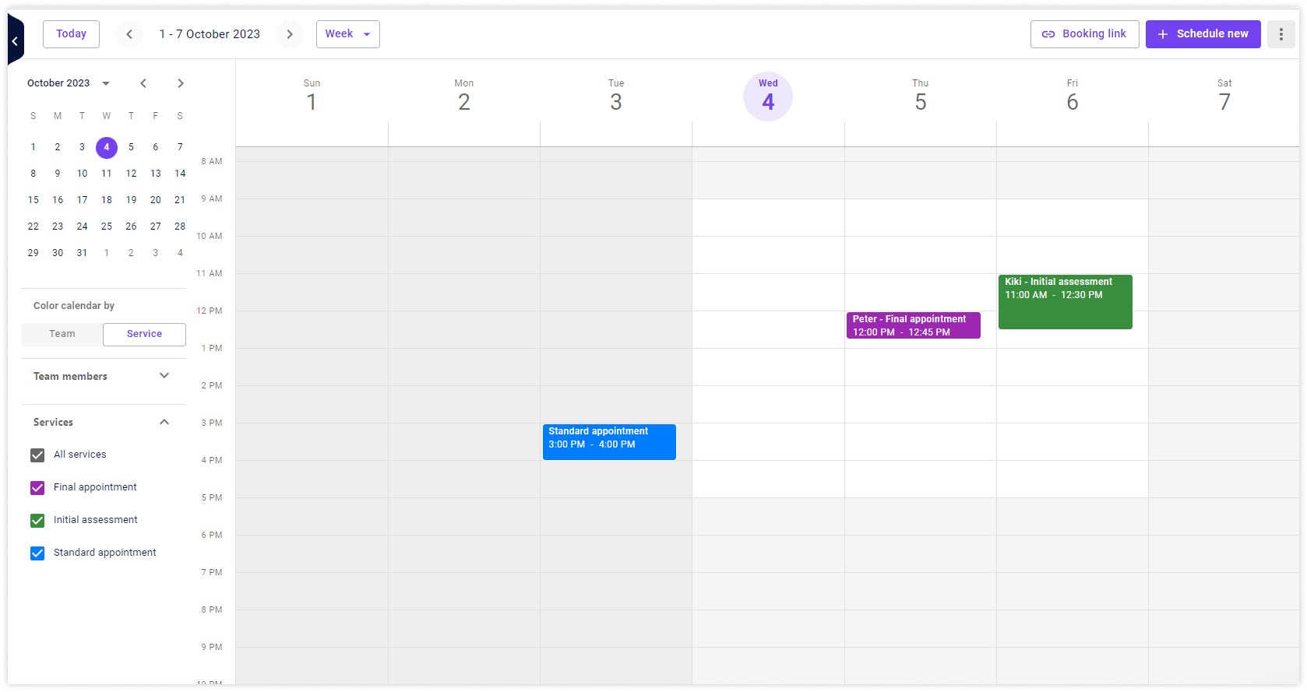Viewport: 1307px width, 692px height.
Task: Open the three-dot overflow menu
Action: pyautogui.click(x=1281, y=33)
